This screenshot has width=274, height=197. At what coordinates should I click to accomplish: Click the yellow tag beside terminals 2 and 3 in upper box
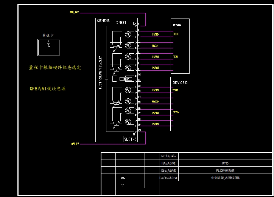click(x=176, y=34)
